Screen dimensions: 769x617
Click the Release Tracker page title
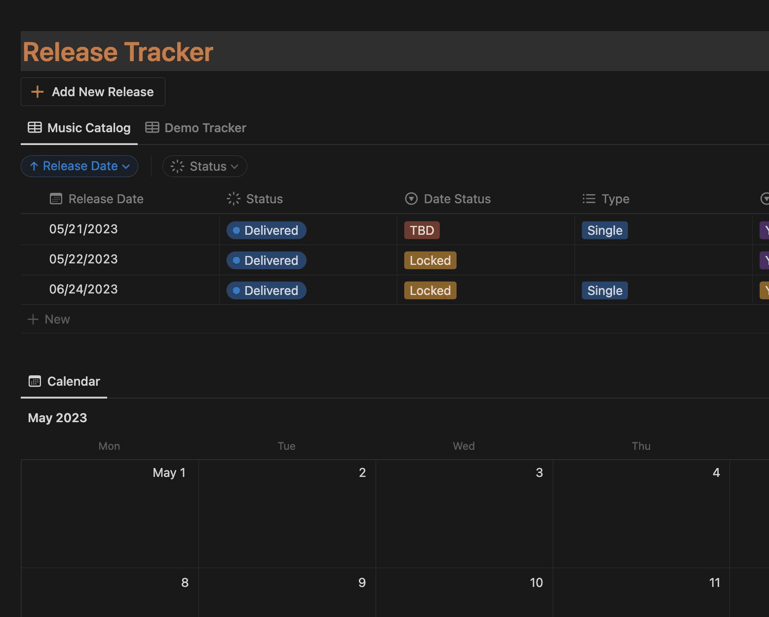click(118, 52)
